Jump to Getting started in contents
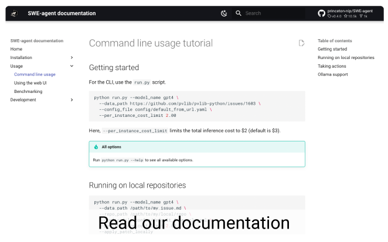The width and height of the screenshot is (388, 242). click(x=332, y=49)
